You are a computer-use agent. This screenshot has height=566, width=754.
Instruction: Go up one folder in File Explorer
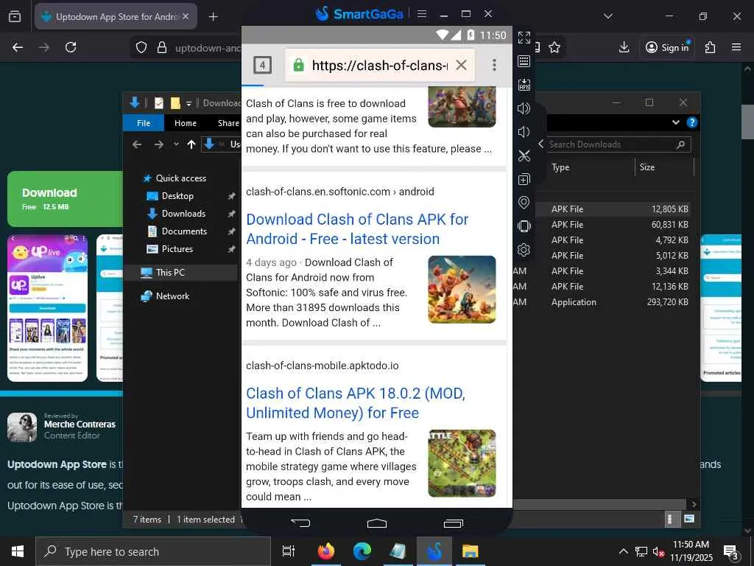click(191, 144)
